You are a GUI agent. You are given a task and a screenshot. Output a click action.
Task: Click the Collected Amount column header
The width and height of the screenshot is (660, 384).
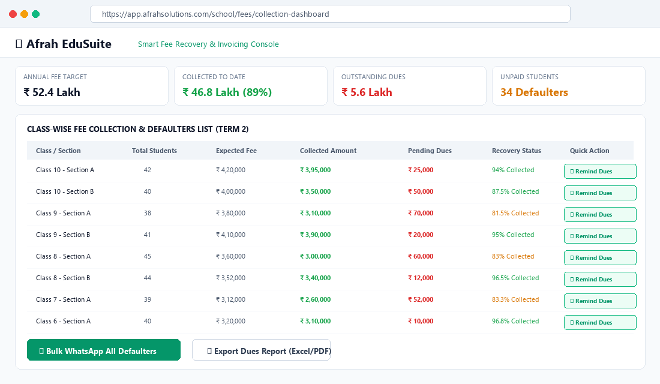(328, 151)
